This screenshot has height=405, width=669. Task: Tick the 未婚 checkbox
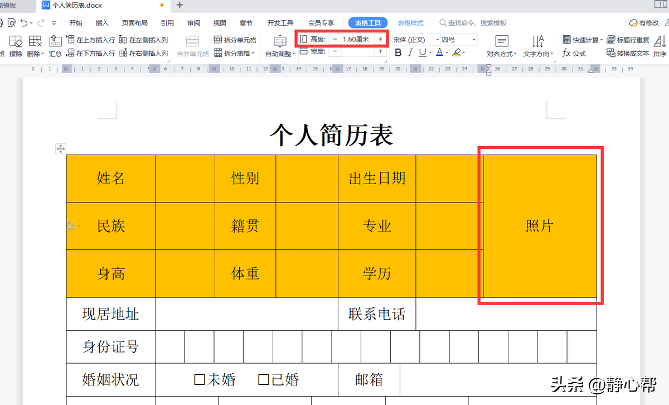tap(200, 380)
